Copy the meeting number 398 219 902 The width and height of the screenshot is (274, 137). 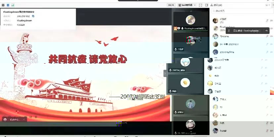(33, 16)
